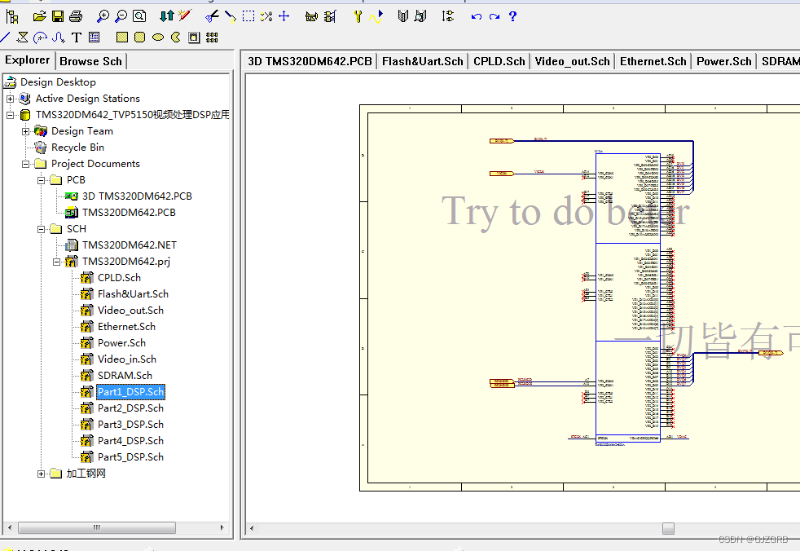This screenshot has height=551, width=800.
Task: Open the CPLD.Sch document tab
Action: pyautogui.click(x=499, y=60)
